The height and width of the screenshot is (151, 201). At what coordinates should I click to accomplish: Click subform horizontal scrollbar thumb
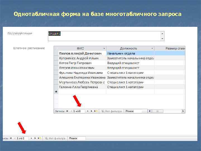click(157, 111)
